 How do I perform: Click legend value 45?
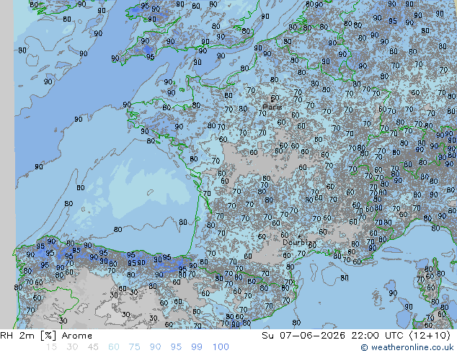93,347
